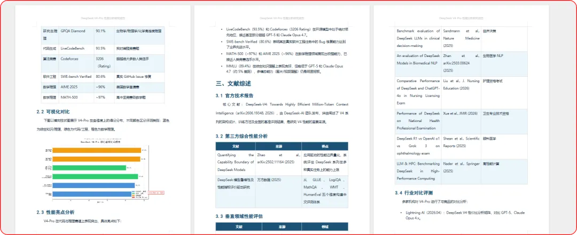Click the 'DeepSeek-V4: Towards Highly Efficient' paragraph

(282, 113)
